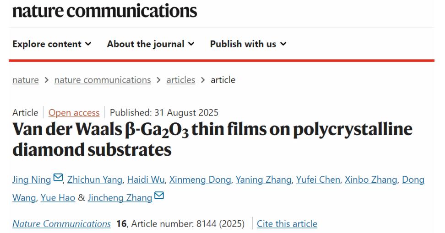Screen dimensions: 445x233
Task: Click the Cite this article link
Action: click(287, 224)
